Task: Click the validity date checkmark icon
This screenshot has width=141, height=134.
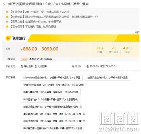Action: [88, 67]
